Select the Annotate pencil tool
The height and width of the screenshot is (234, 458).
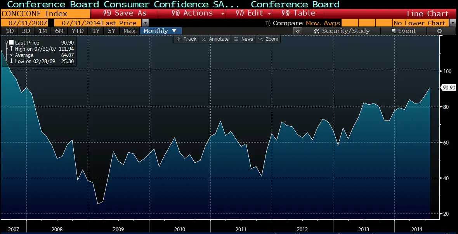215,39
